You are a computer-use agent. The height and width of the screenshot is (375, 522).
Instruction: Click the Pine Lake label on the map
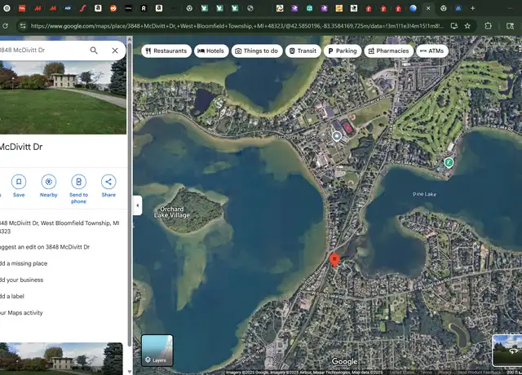pyautogui.click(x=424, y=194)
